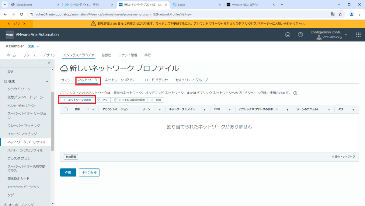Collapse the left sidebar with double-chevron
The height and width of the screenshot is (206, 365).
(49, 63)
